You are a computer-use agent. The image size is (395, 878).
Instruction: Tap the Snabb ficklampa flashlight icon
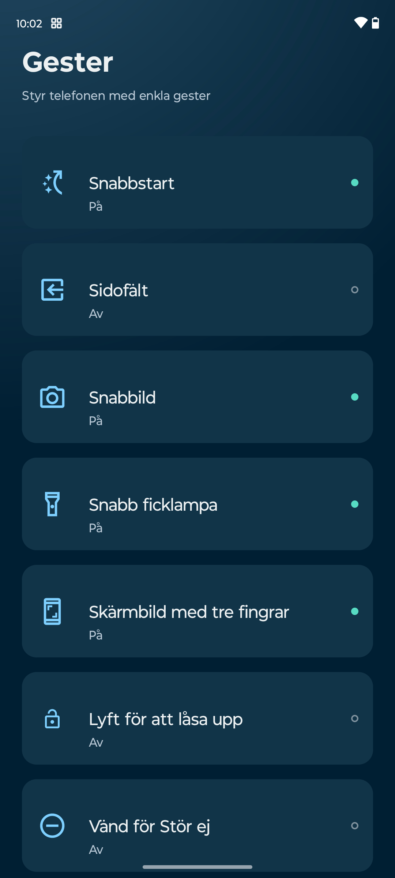(x=52, y=504)
